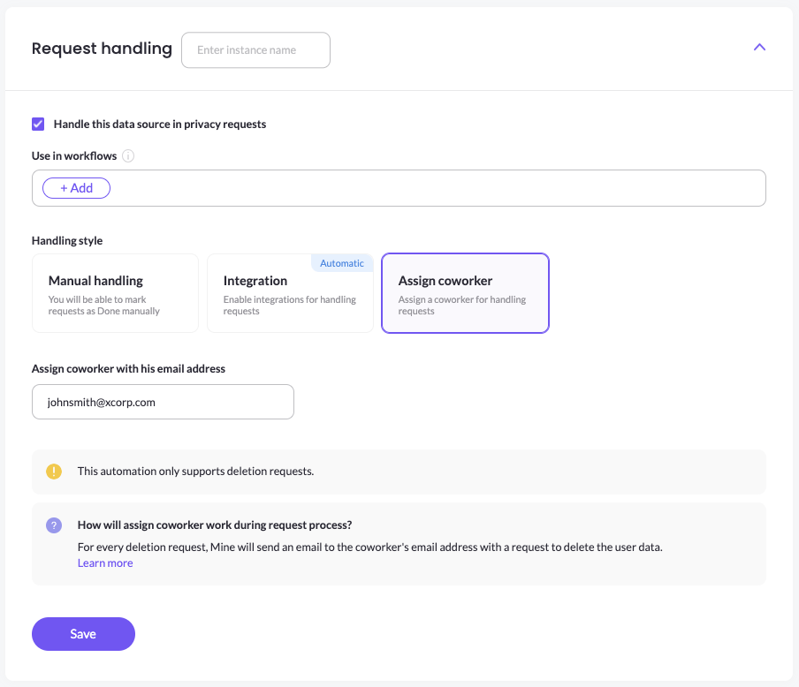This screenshot has width=799, height=687.
Task: Switch to the Assign coworker option
Action: click(465, 293)
